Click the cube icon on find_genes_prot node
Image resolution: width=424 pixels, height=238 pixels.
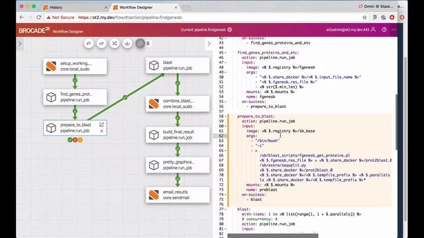pyautogui.click(x=51, y=97)
